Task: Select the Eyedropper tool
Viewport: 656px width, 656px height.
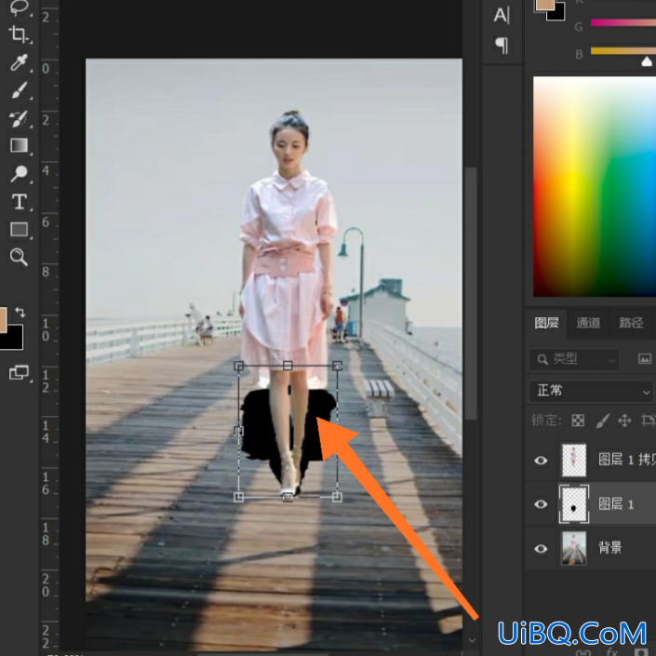Action: coord(19,62)
